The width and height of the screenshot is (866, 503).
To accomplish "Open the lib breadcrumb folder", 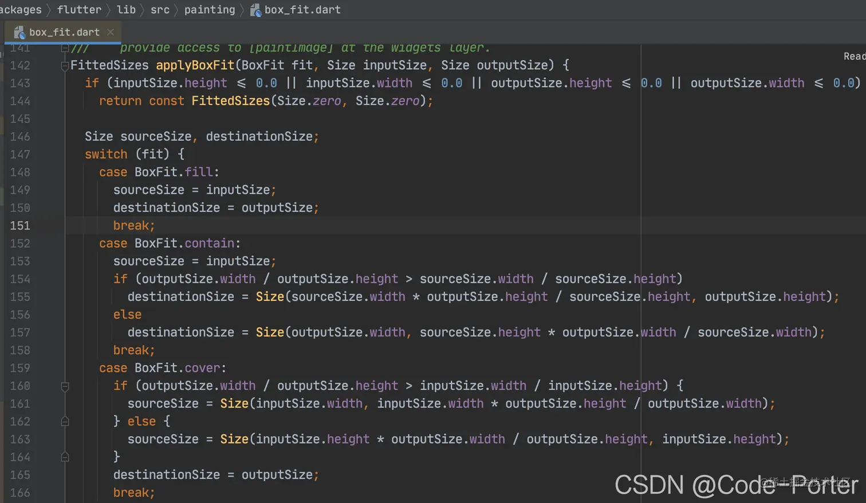I will [x=126, y=10].
